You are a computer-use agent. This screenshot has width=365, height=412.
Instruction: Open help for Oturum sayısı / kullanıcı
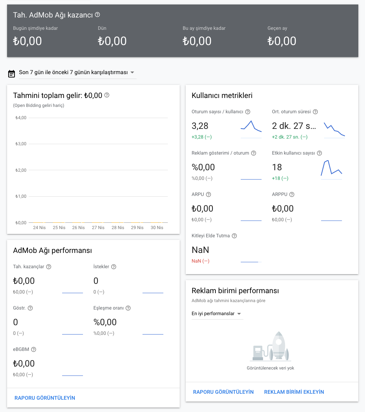pos(248,112)
